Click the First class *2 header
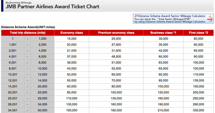 pyautogui.click(x=198, y=33)
